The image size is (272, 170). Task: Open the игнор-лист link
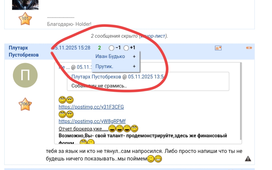pos(153,36)
